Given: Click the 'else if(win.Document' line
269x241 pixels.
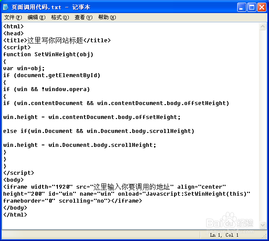Looking at the screenshot, I should click(99, 131).
